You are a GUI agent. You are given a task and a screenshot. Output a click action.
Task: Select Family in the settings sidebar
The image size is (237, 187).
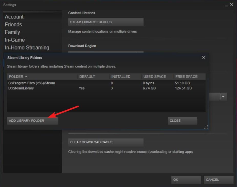12,32
